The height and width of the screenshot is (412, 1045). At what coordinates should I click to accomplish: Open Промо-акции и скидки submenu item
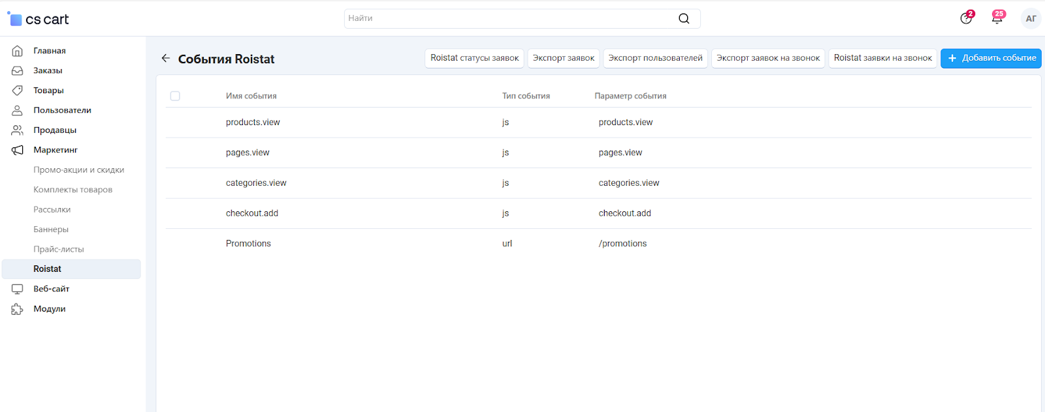point(79,170)
